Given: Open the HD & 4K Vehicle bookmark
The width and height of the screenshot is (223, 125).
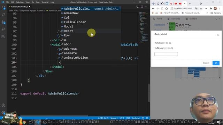Looking at the screenshot, I should pyautogui.click(x=170, y=13).
